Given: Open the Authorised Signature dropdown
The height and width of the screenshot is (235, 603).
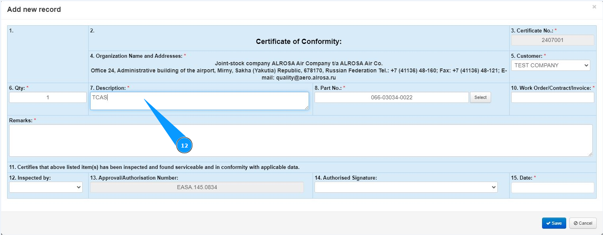Looking at the screenshot, I should point(406,187).
